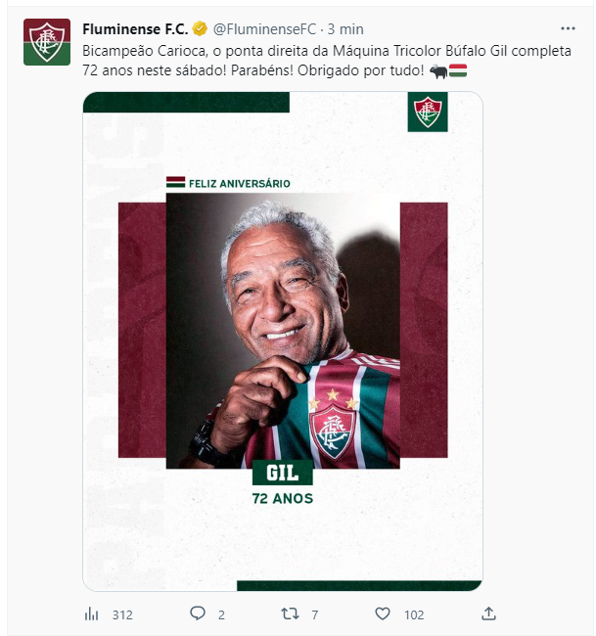Click the club crest in image corner

pyautogui.click(x=428, y=112)
